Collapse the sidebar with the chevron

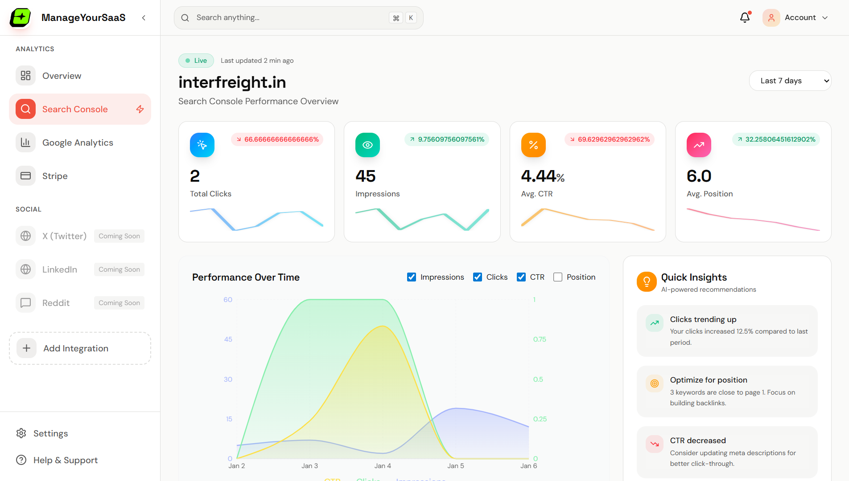(144, 17)
